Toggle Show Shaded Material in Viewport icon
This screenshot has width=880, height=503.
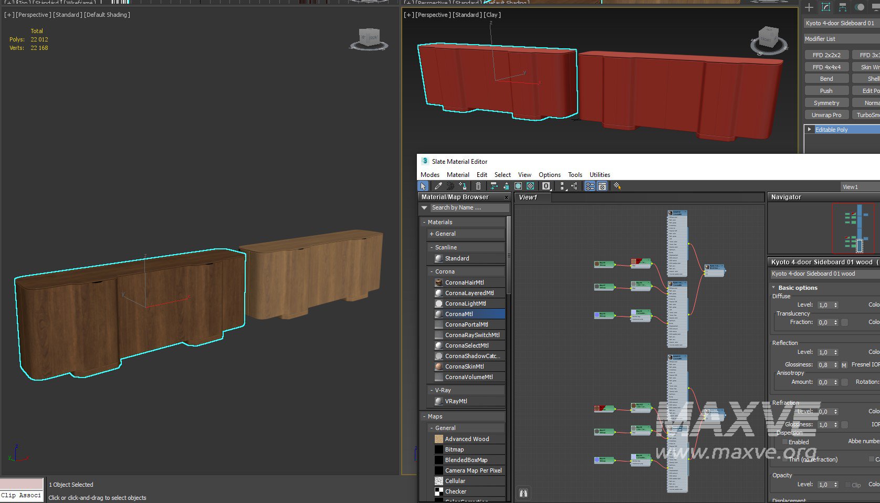point(518,186)
